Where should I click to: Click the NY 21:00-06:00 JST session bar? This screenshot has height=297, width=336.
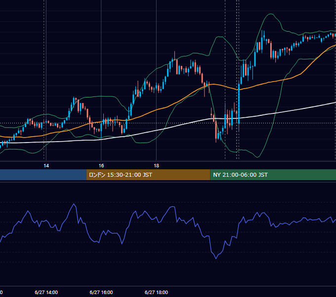[x=273, y=175]
